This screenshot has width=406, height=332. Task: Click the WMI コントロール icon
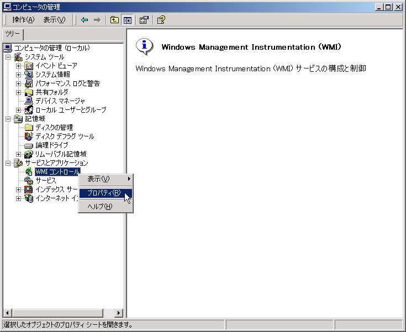pos(29,172)
